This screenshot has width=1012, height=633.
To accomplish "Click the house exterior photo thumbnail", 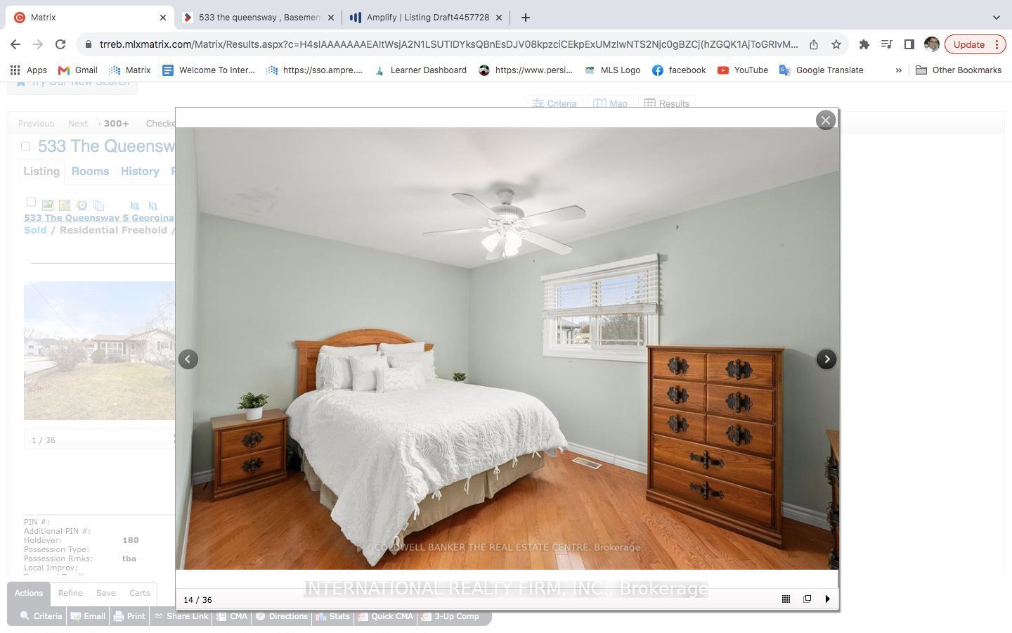I will (99, 350).
